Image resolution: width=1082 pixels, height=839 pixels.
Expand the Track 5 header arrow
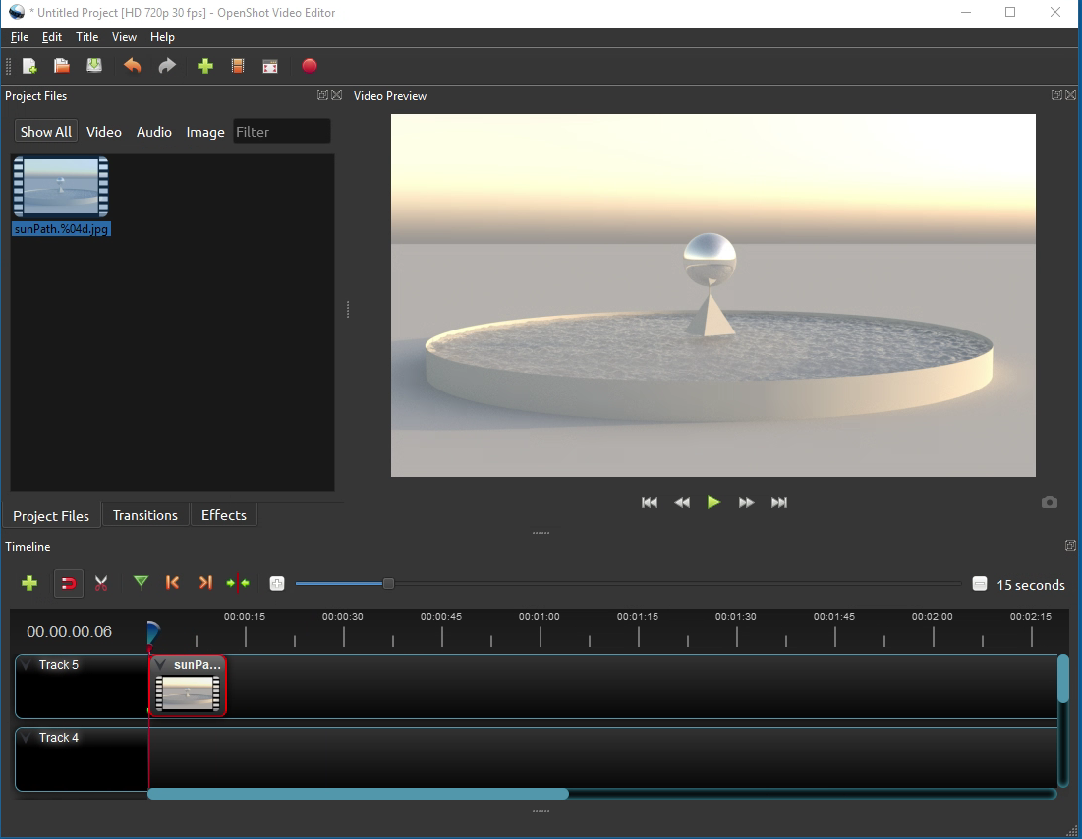[26, 664]
